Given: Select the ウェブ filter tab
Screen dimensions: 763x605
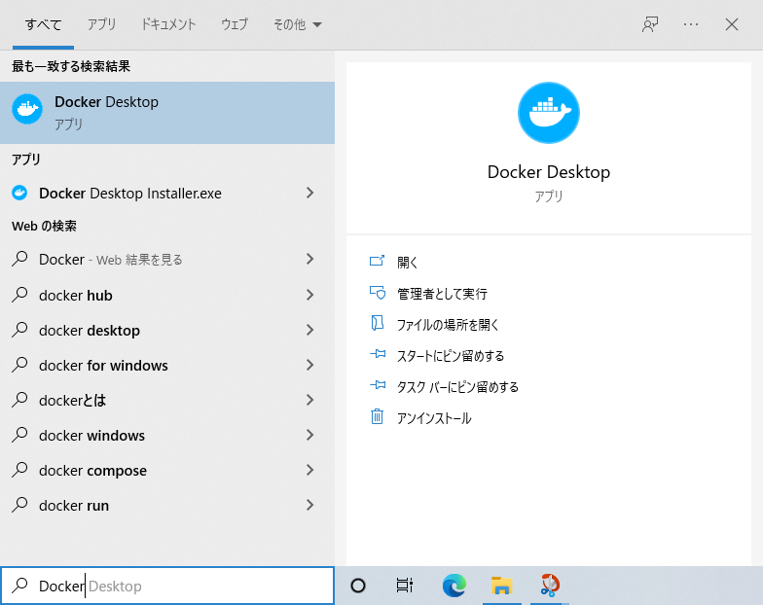Looking at the screenshot, I should (x=234, y=24).
